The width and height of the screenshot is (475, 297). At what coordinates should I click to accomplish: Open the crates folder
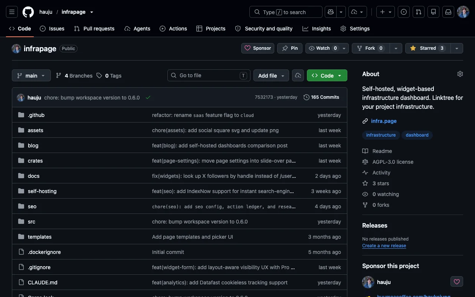point(35,161)
